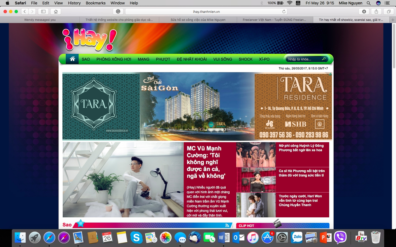
Task: Go forward with Safari's forward arrow
Action: [x=32, y=12]
